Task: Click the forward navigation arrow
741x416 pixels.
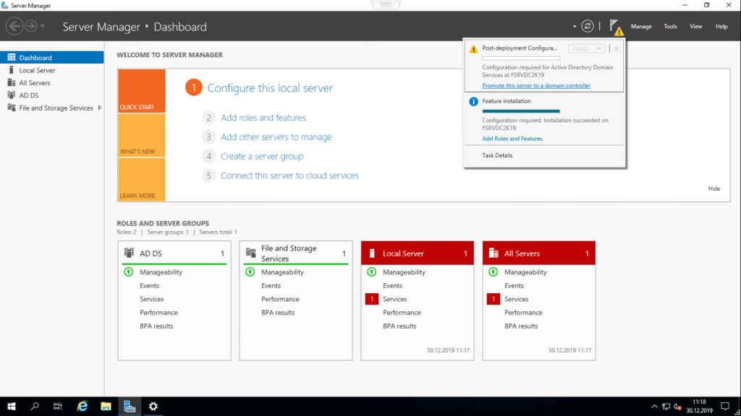Action: tap(30, 27)
